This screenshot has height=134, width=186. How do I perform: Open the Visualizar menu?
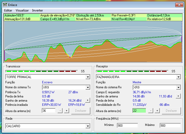22,10
